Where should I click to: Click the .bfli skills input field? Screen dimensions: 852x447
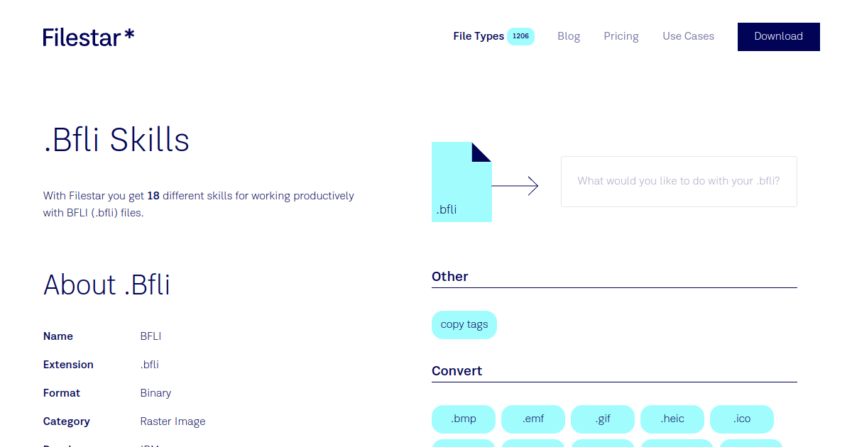tap(679, 181)
